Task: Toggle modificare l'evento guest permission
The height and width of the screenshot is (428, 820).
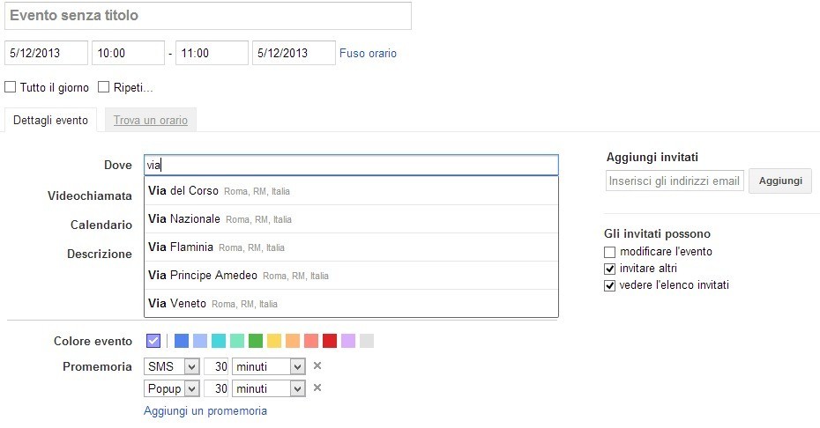Action: coord(610,252)
